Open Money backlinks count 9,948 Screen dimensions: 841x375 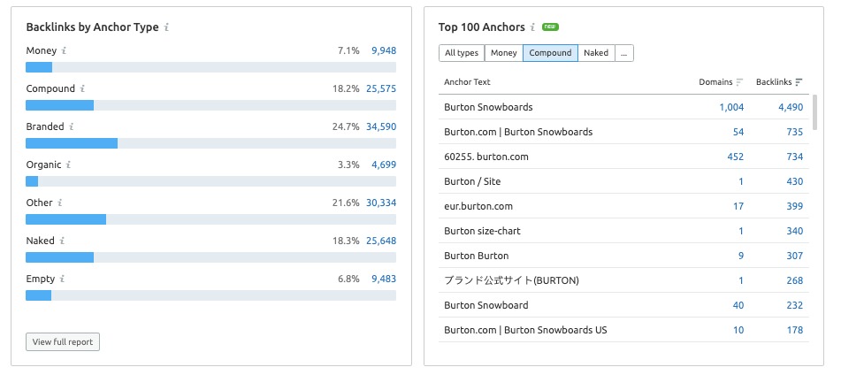pyautogui.click(x=384, y=51)
